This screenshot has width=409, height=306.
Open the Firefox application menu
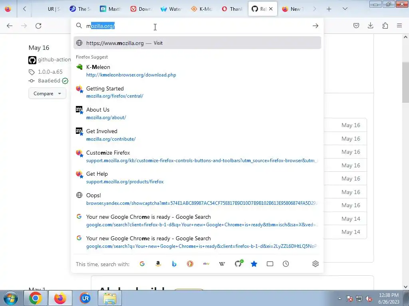coord(399,25)
